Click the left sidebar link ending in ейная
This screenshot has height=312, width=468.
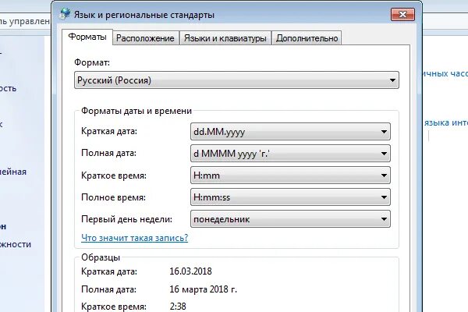13,172
